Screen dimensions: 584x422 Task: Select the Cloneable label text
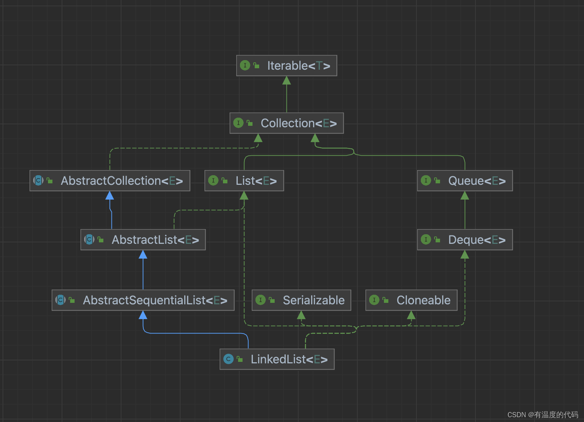pyautogui.click(x=423, y=300)
